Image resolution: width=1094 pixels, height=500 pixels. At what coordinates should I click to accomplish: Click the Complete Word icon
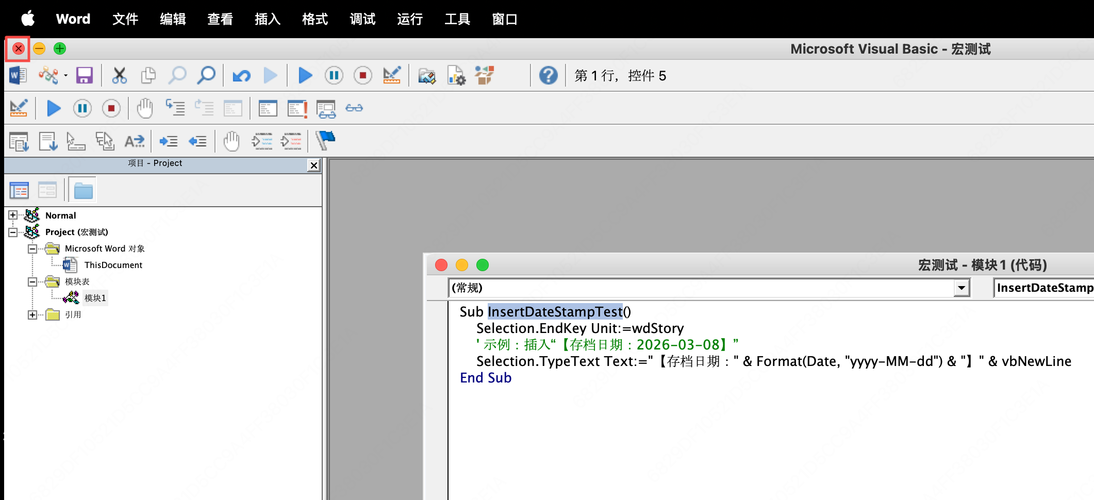[135, 141]
